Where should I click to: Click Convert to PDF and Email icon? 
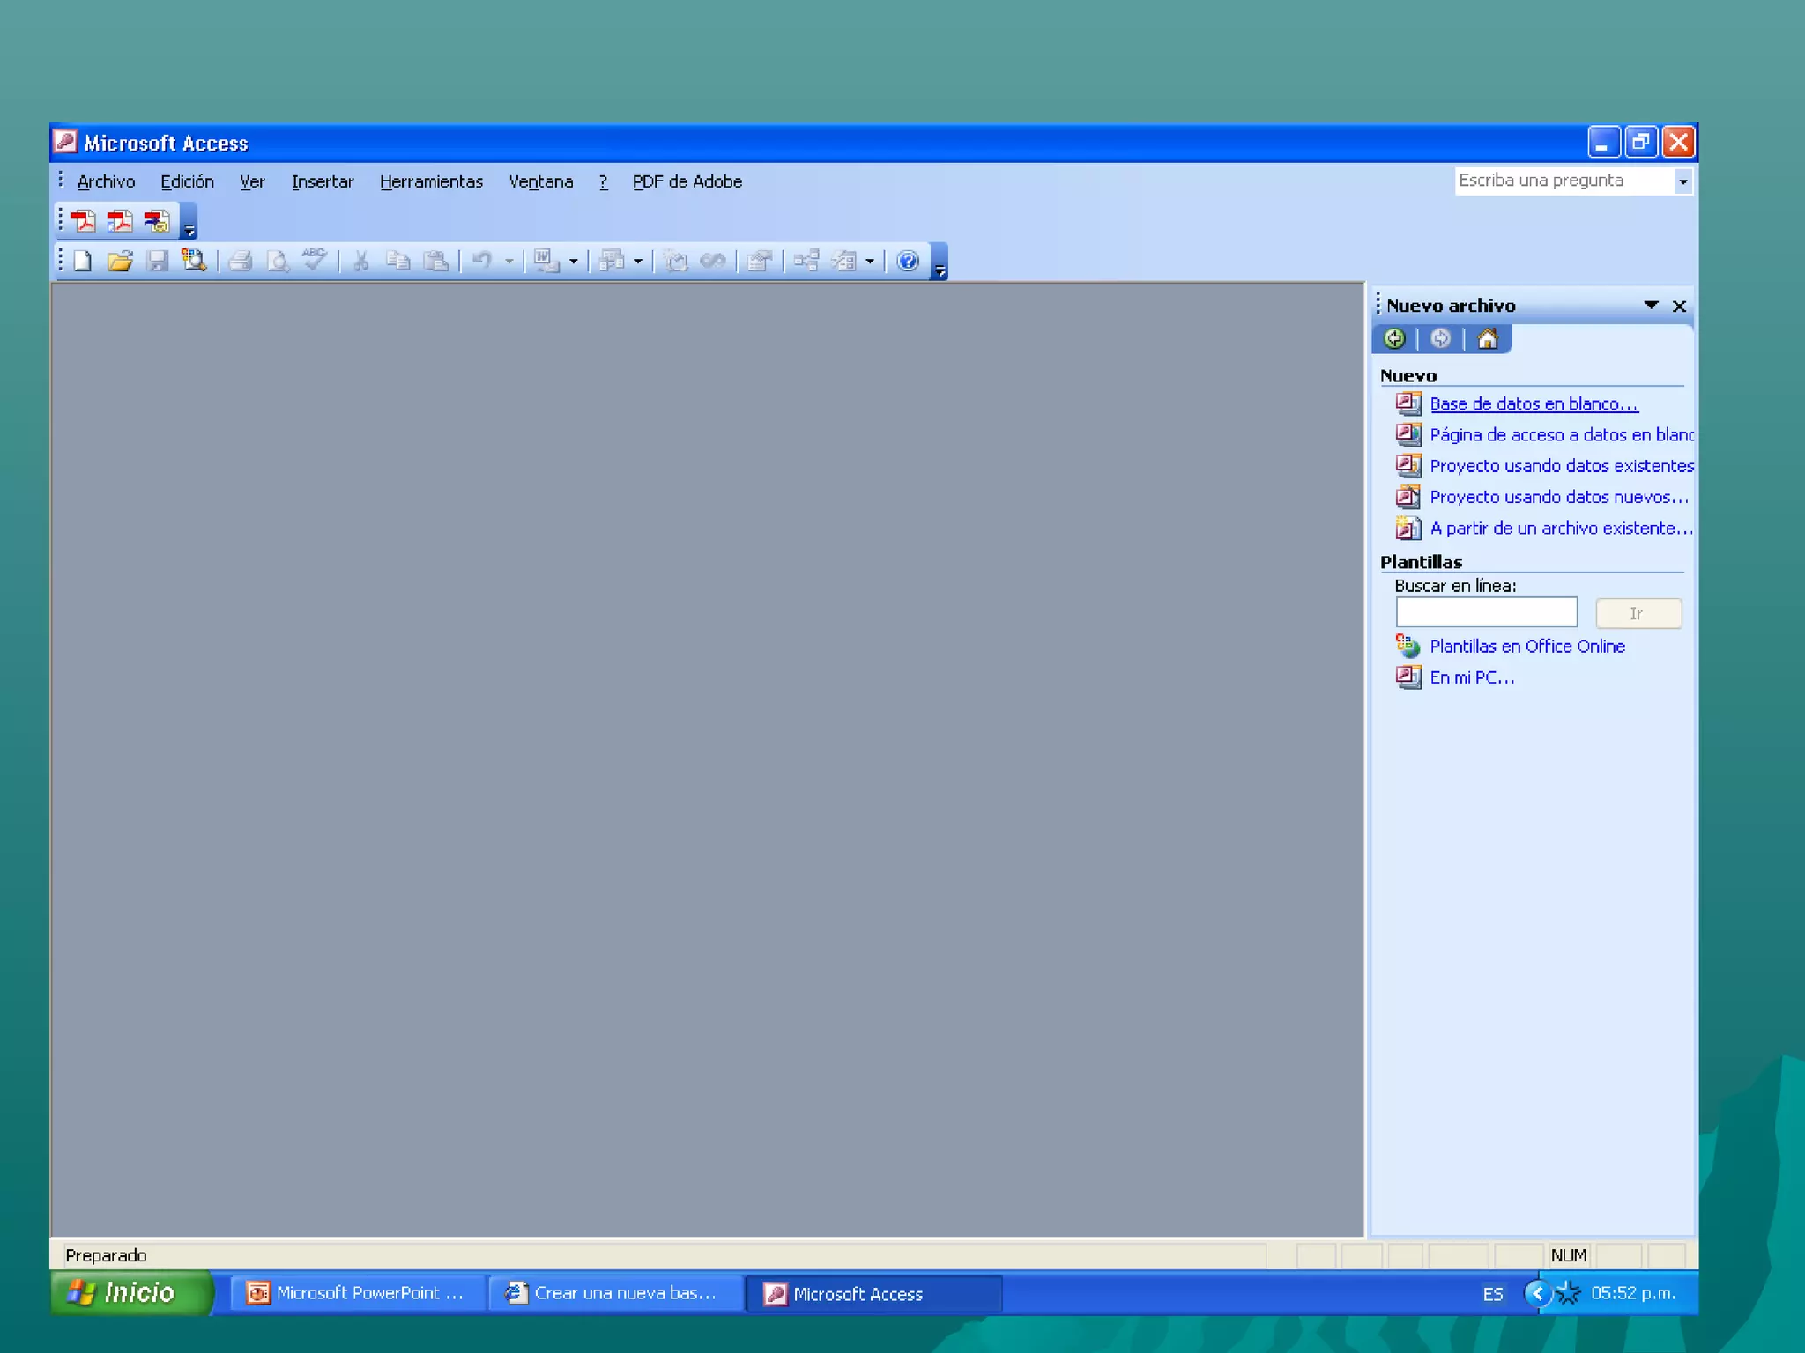pyautogui.click(x=121, y=221)
